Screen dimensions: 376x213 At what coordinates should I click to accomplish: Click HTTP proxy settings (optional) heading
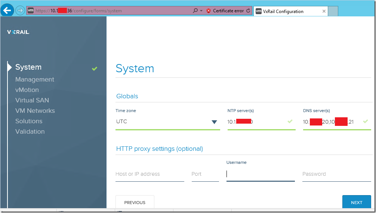pyautogui.click(x=160, y=149)
